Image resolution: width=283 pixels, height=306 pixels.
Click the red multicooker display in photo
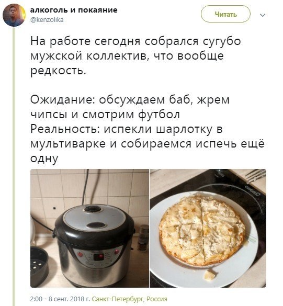click(98, 257)
